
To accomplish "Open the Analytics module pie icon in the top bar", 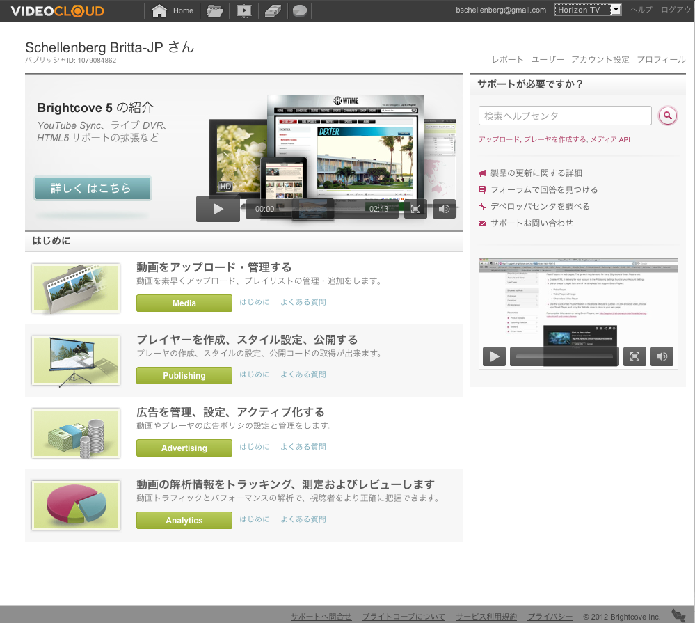I will click(x=300, y=10).
